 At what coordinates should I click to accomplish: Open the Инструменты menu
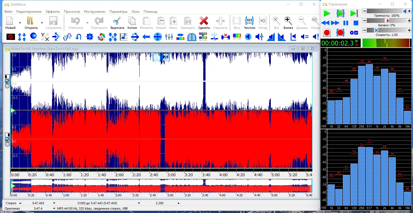pos(94,12)
